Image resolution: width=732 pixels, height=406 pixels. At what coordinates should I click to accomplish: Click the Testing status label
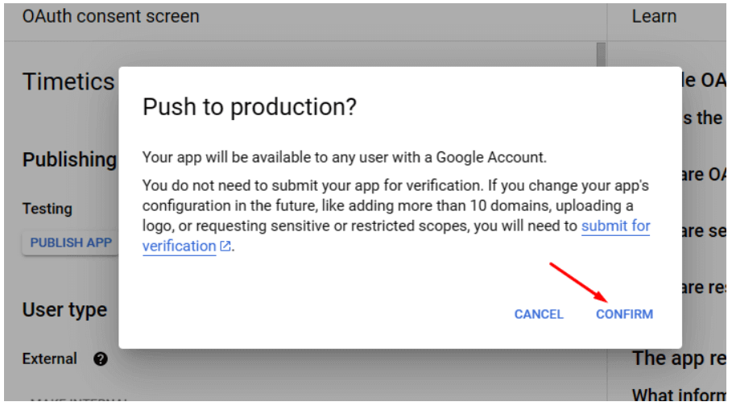(x=48, y=209)
